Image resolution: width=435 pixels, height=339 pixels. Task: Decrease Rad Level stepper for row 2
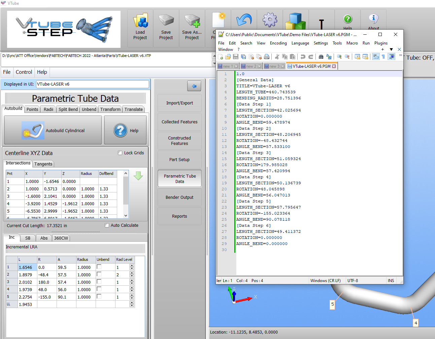pyautogui.click(x=132, y=276)
